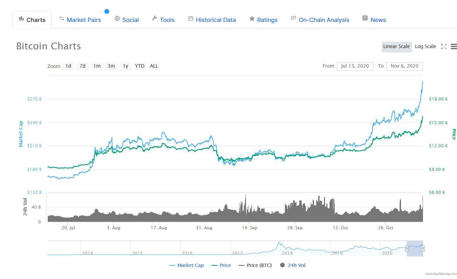Screen dimensions: 457x279
Task: Zoom chart to 1y range
Action: coord(125,66)
